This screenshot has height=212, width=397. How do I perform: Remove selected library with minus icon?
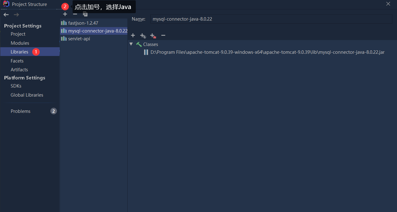(x=75, y=14)
